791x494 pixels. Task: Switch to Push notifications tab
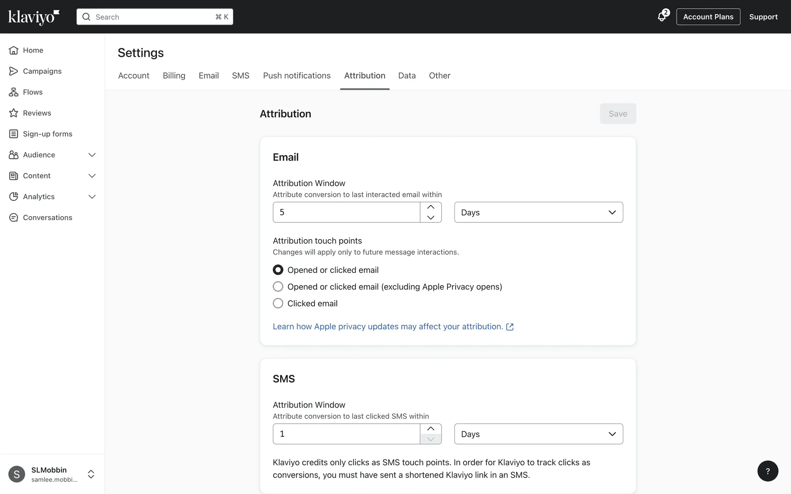pyautogui.click(x=297, y=76)
